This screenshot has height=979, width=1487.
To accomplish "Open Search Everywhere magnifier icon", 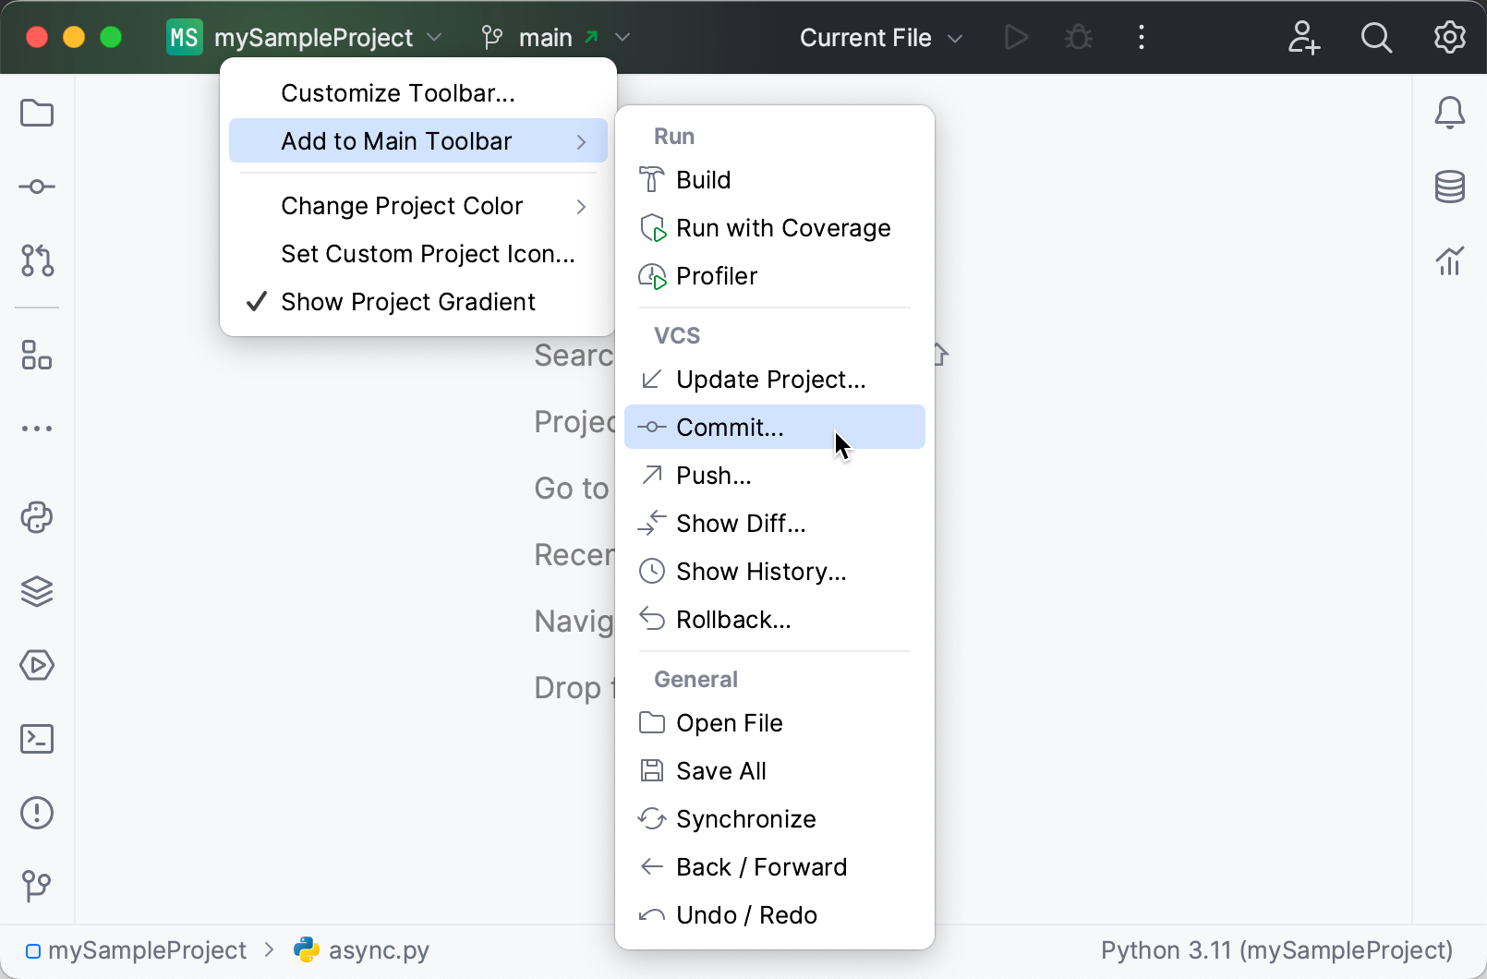I will coord(1376,37).
